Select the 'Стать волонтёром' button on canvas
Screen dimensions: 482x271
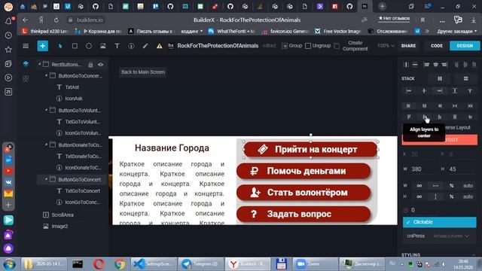click(x=304, y=193)
